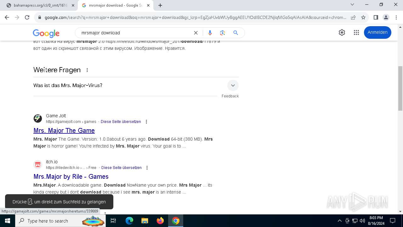Click the Chrome taskbar icon
This screenshot has width=403, height=227.
[176, 221]
